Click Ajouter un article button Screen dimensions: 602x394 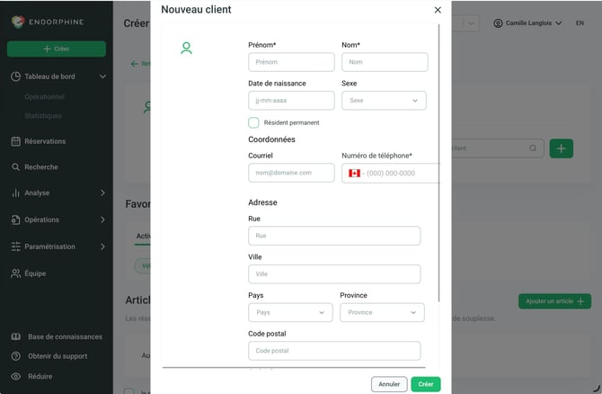554,301
